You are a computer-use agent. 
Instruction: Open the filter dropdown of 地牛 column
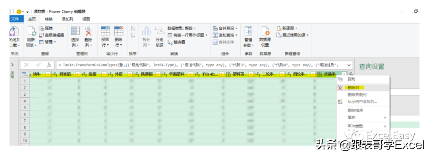tap(48, 74)
